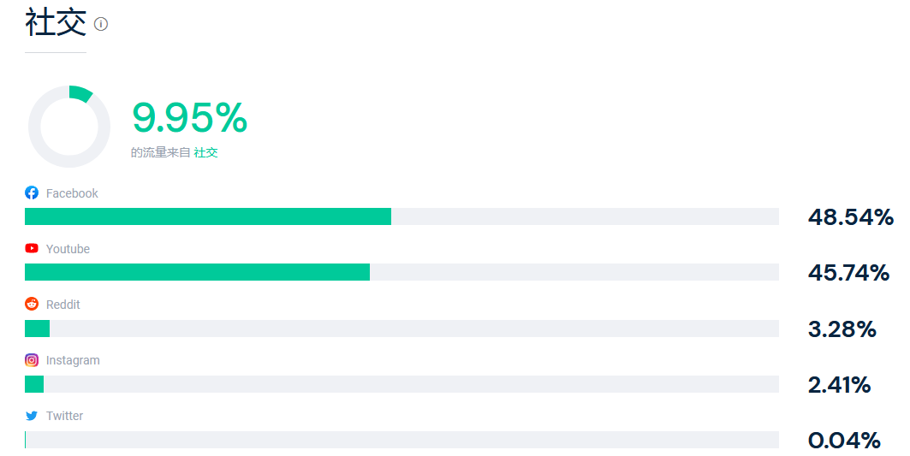The height and width of the screenshot is (456, 910).
Task: Click the Youtube label text
Action: click(x=68, y=249)
